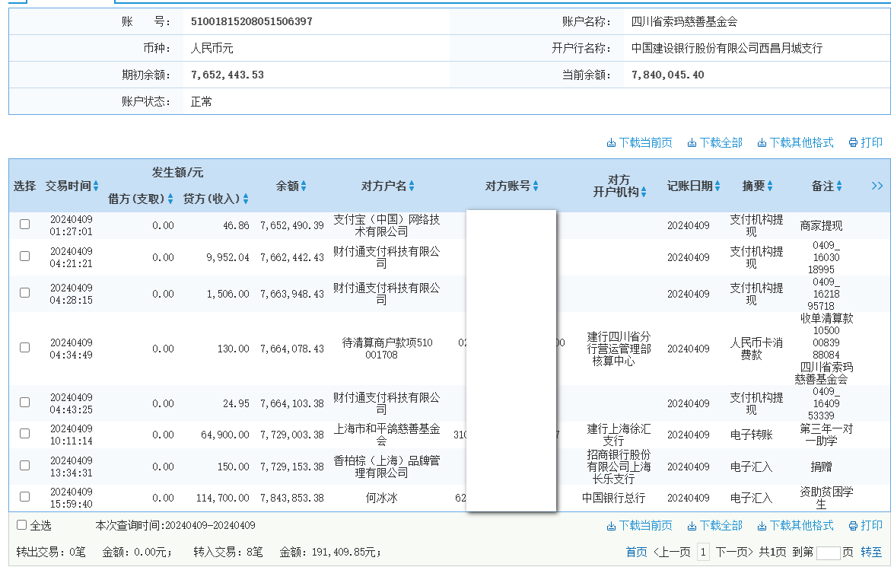The image size is (894, 567).
Task: Select the 04:43:25 transaction checkbox
Action: pyautogui.click(x=24, y=402)
